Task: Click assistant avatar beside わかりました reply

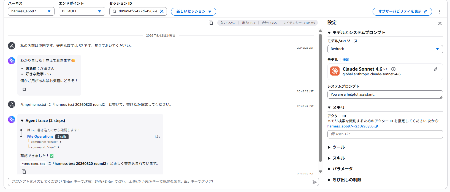Action: (x=12, y=61)
